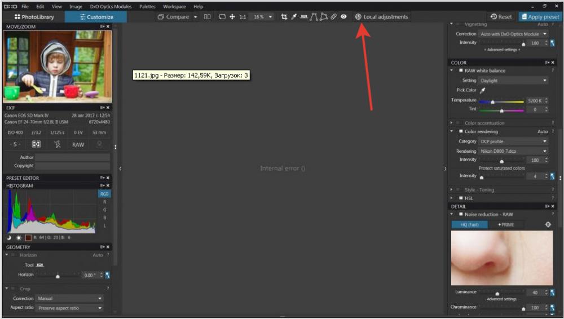Close the EXIF palette
Image resolution: width=564 pixels, height=319 pixels.
pos(108,108)
